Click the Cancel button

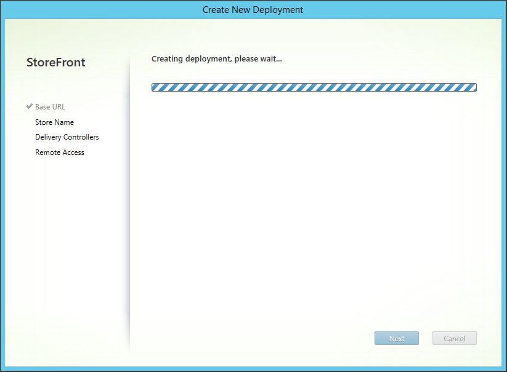point(454,338)
